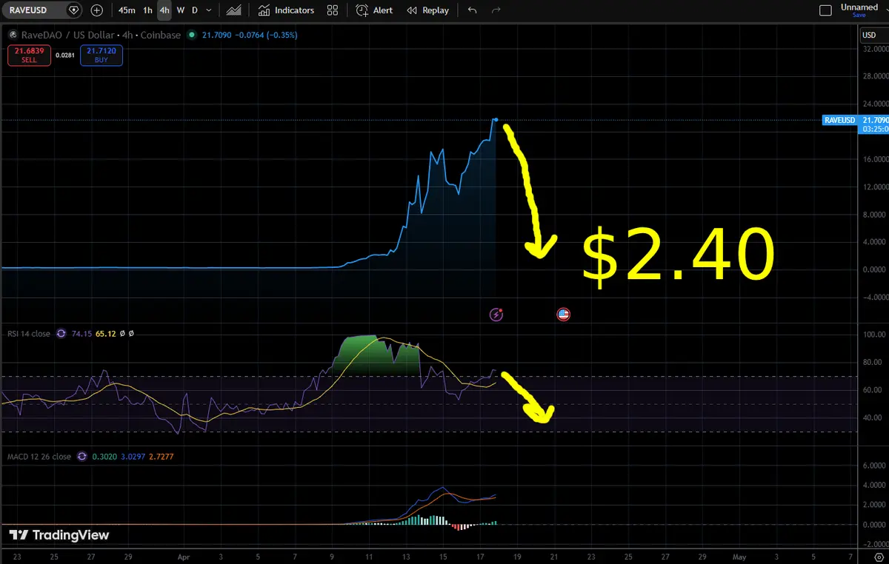Click the RaveDAO / US Dollar chart title
Image resolution: width=889 pixels, height=564 pixels.
(100, 35)
